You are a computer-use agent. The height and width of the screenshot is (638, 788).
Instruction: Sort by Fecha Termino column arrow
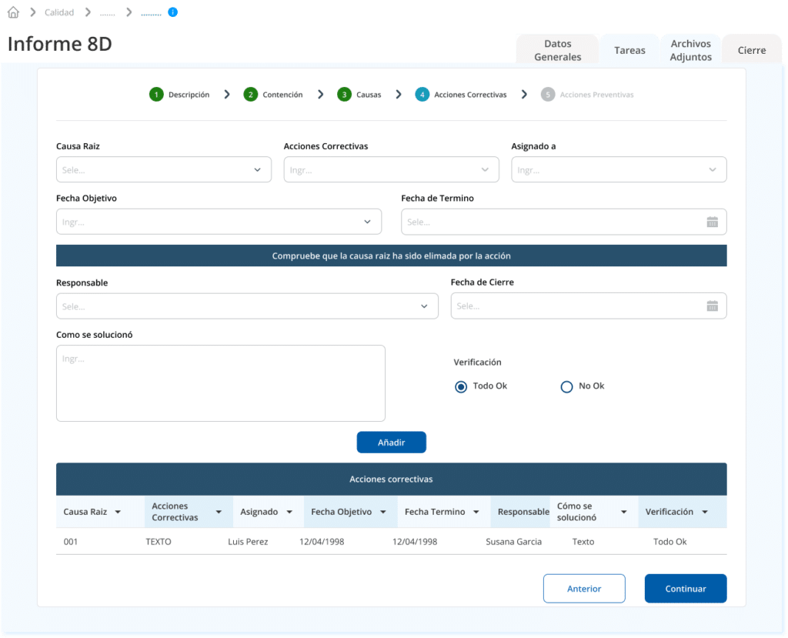pos(476,513)
